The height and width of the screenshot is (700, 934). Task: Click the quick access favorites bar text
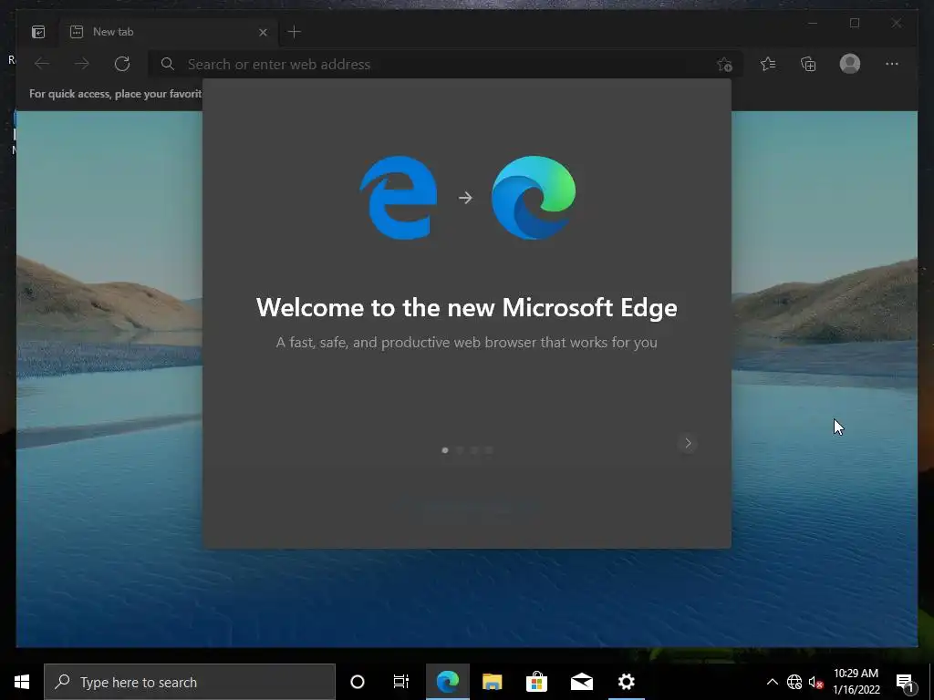point(116,94)
